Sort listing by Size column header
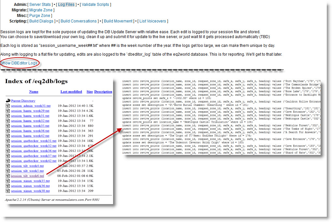The width and height of the screenshot is (332, 222). 90,92
